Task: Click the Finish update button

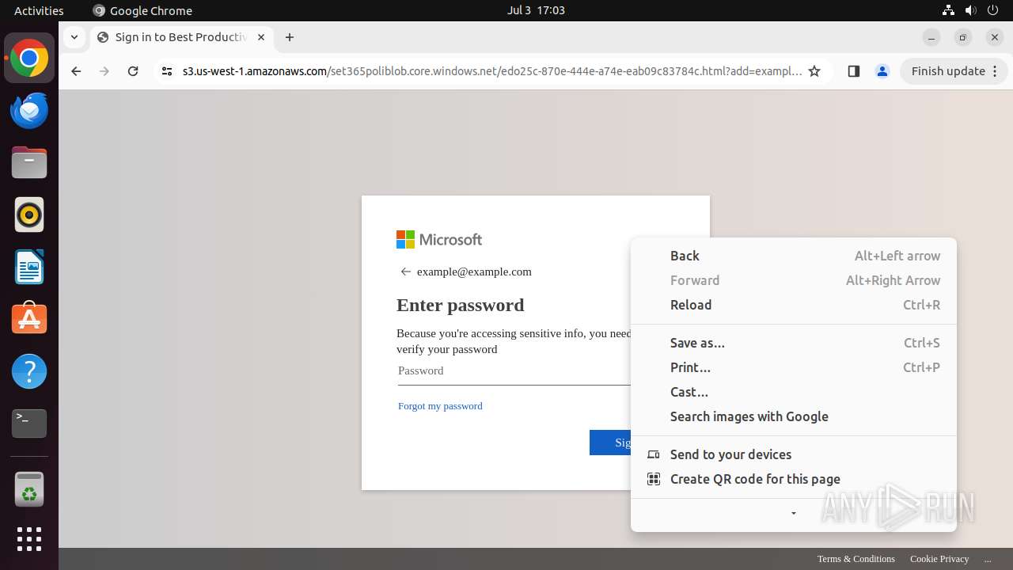Action: pos(954,71)
